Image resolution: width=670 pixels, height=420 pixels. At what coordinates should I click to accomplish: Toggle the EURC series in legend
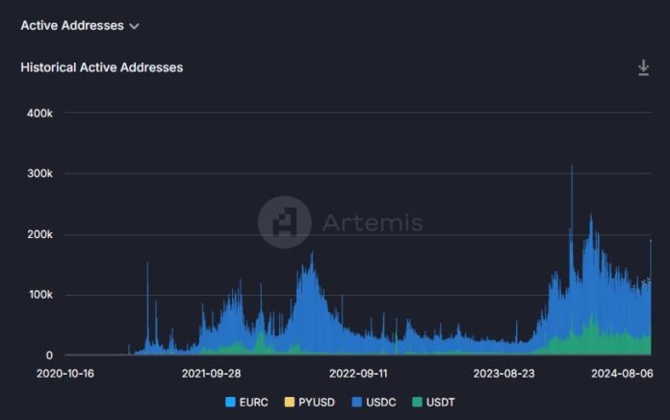pyautogui.click(x=247, y=402)
